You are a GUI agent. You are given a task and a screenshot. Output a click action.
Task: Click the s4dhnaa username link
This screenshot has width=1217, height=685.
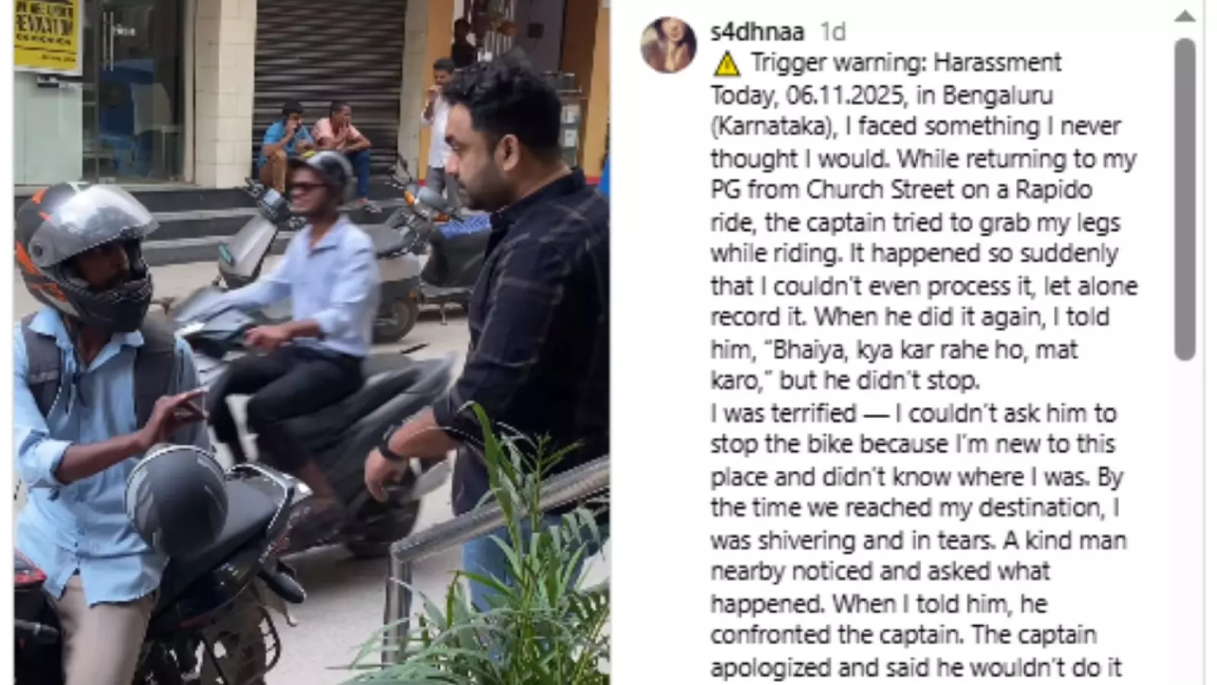point(757,31)
